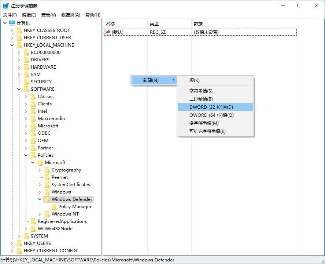The width and height of the screenshot is (325, 264).
Task: Expand the SOFTWARE\Microsoft key arrow
Action: pos(26,126)
